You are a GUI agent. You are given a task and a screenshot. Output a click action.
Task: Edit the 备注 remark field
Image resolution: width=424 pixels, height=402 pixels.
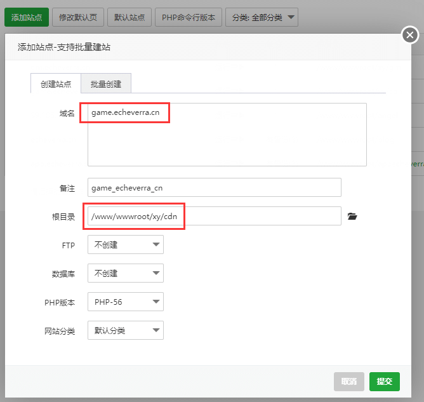point(215,187)
